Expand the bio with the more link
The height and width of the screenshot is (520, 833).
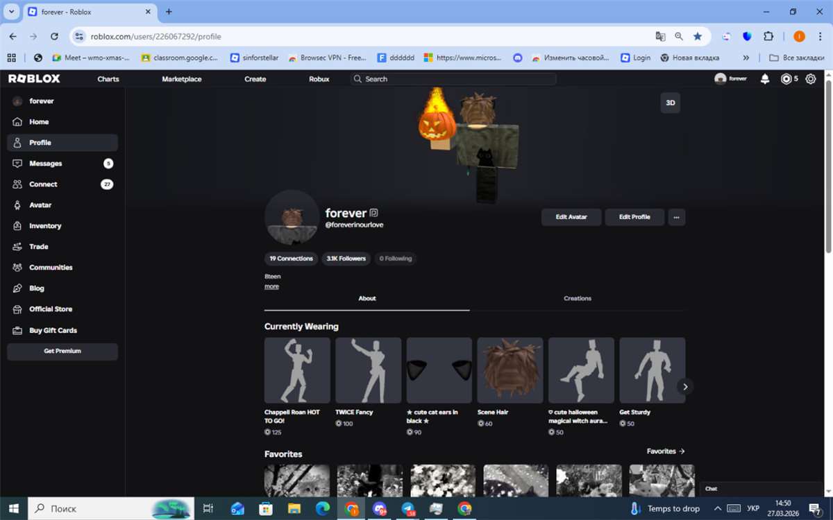coord(271,286)
